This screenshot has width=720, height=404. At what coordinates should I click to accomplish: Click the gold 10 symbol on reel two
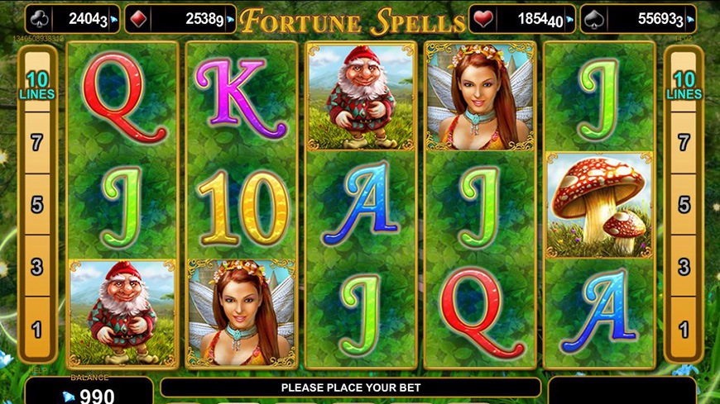tap(242, 207)
